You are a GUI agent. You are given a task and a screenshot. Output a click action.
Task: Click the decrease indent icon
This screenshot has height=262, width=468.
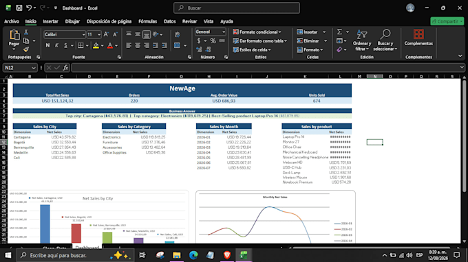tap(156, 45)
